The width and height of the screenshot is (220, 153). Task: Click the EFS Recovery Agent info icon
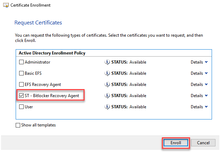tap(107, 85)
